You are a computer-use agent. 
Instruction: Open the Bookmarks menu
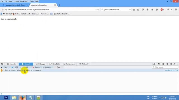[x=24, y=1]
